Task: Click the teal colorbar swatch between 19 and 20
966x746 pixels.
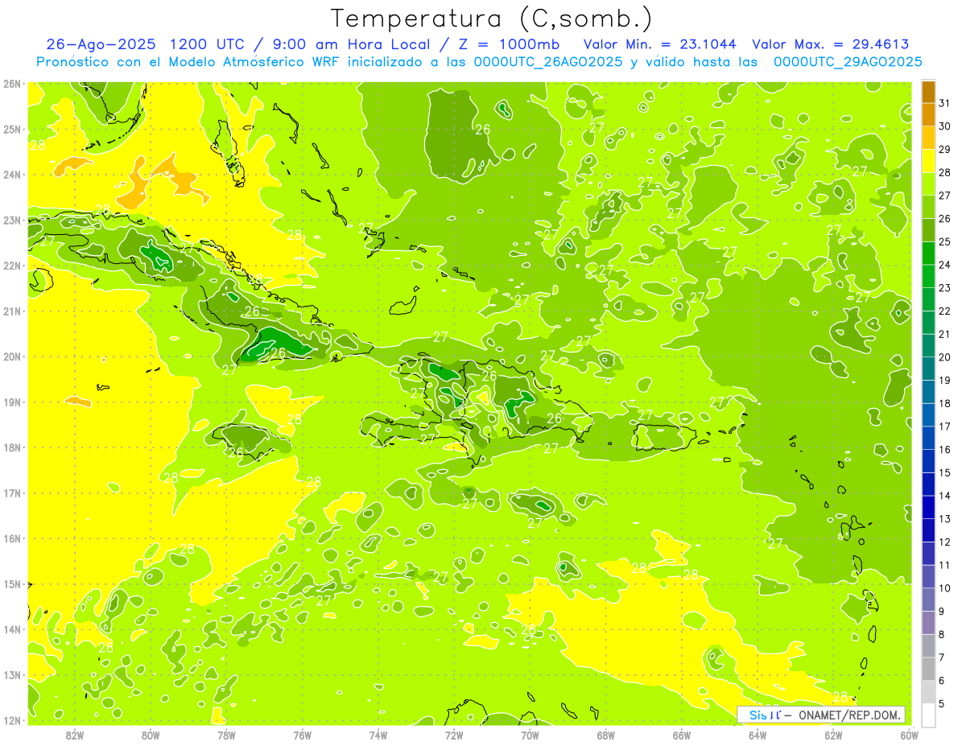Action: pos(928,369)
